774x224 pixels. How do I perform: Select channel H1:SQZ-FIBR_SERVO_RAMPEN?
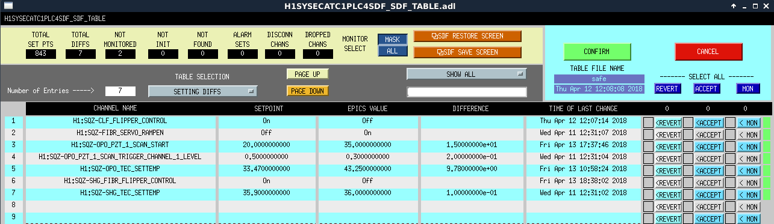click(x=120, y=133)
